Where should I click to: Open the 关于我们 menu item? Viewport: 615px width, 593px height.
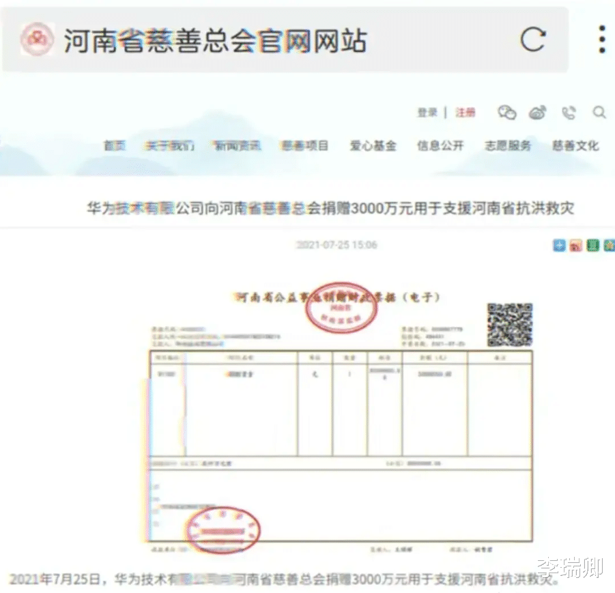(x=169, y=146)
